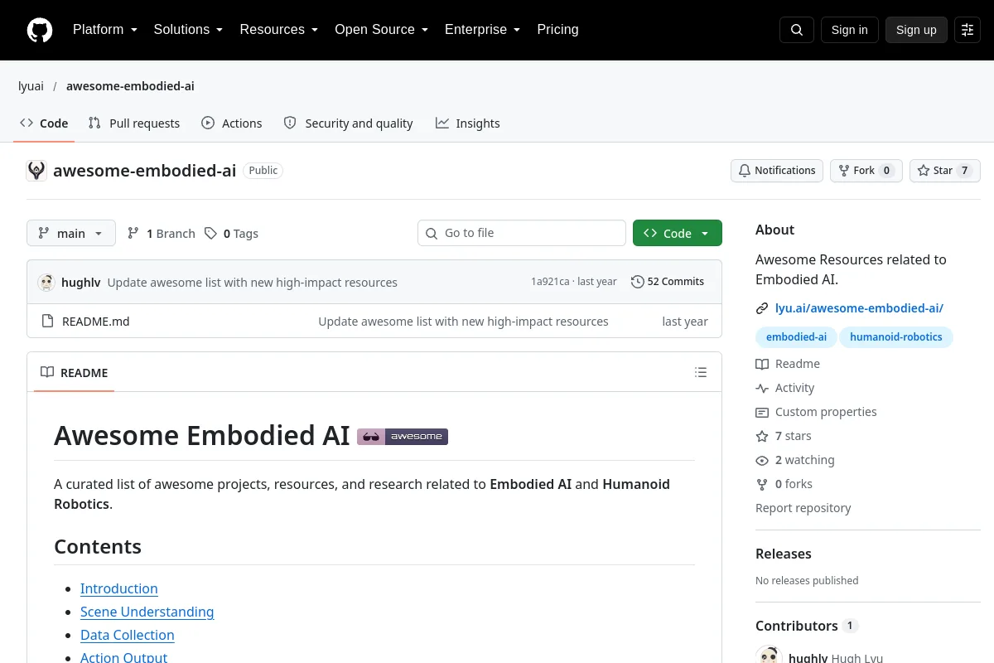This screenshot has height=663, width=994.
Task: Jump to Scene Understanding in contents
Action: 147,612
